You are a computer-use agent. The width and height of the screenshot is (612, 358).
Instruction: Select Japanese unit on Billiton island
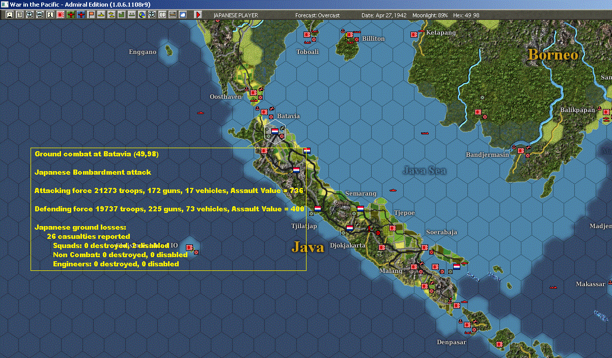[350, 35]
